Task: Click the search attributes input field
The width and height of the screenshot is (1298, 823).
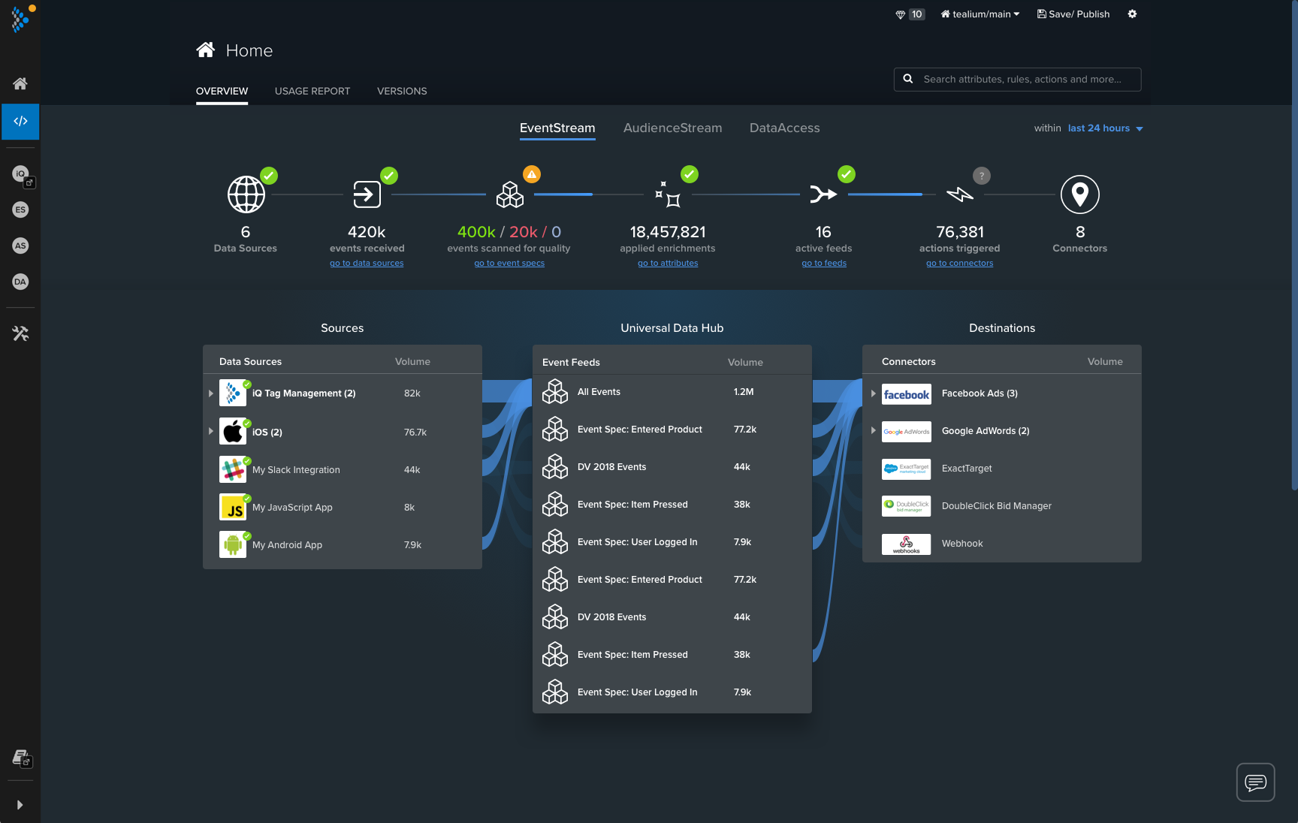Action: click(x=1018, y=80)
